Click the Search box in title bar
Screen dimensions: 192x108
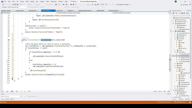coord(74,1)
